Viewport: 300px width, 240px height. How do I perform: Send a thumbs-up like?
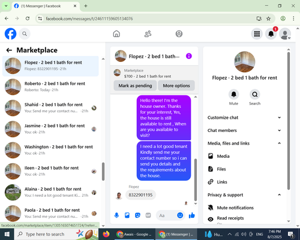[191, 215]
